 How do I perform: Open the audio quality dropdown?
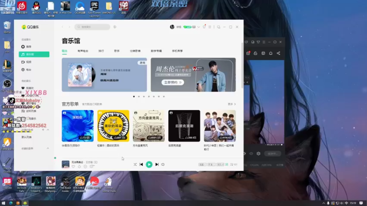point(211,165)
